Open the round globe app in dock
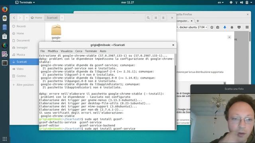Screen dimensions: 255x143 click(4, 45)
